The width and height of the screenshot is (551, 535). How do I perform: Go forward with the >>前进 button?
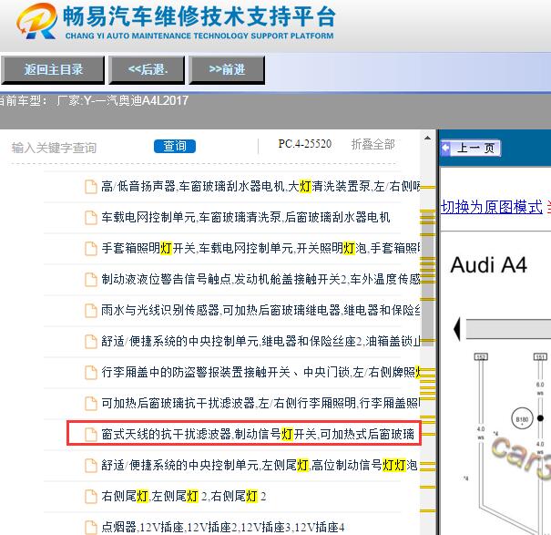[x=227, y=69]
